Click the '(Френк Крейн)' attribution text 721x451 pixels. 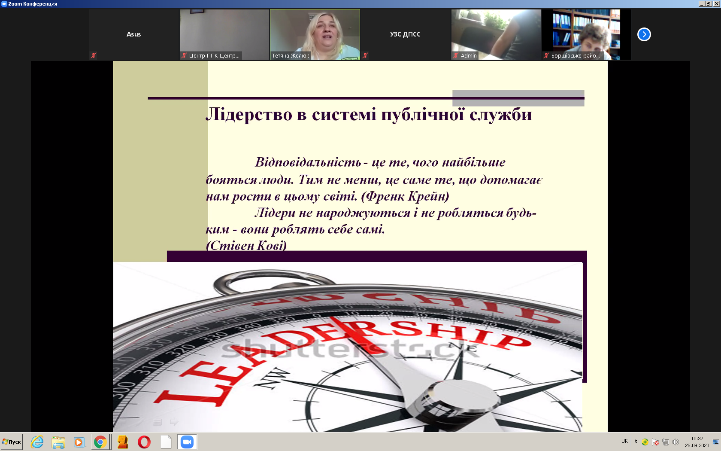405,196
